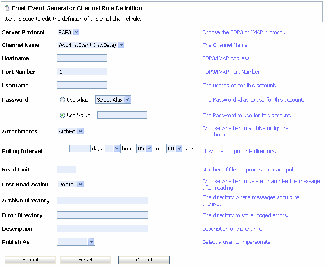Click 'Description of the channel.' help text
The image size is (327, 266).
tap(234, 229)
